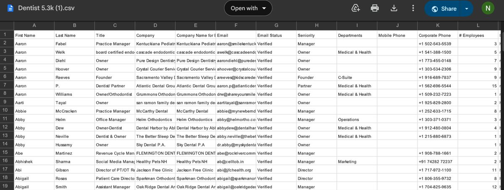Click the employees cell showing 11
Image resolution: width=504 pixels, height=190 pixels.
tap(478, 170)
